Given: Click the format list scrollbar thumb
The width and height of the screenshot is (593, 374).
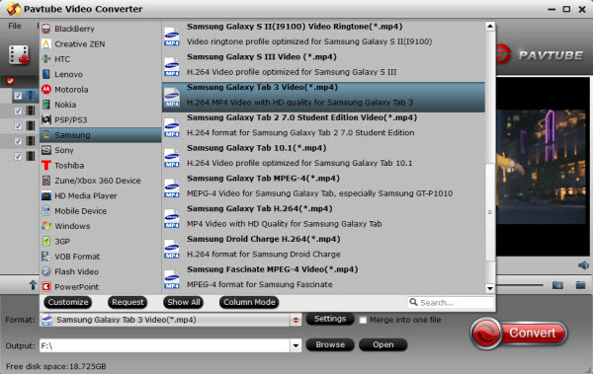Looking at the screenshot, I should coord(490,211).
